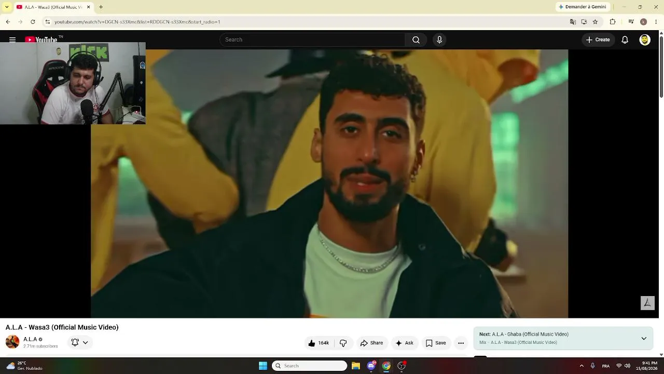This screenshot has height=374, width=664.
Task: Open the YouTube account avatar menu
Action: (645, 39)
